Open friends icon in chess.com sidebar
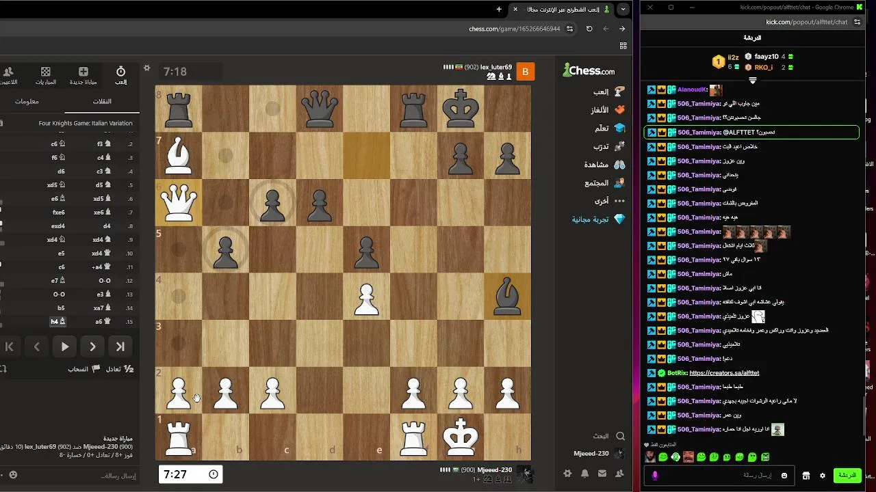 [x=619, y=473]
